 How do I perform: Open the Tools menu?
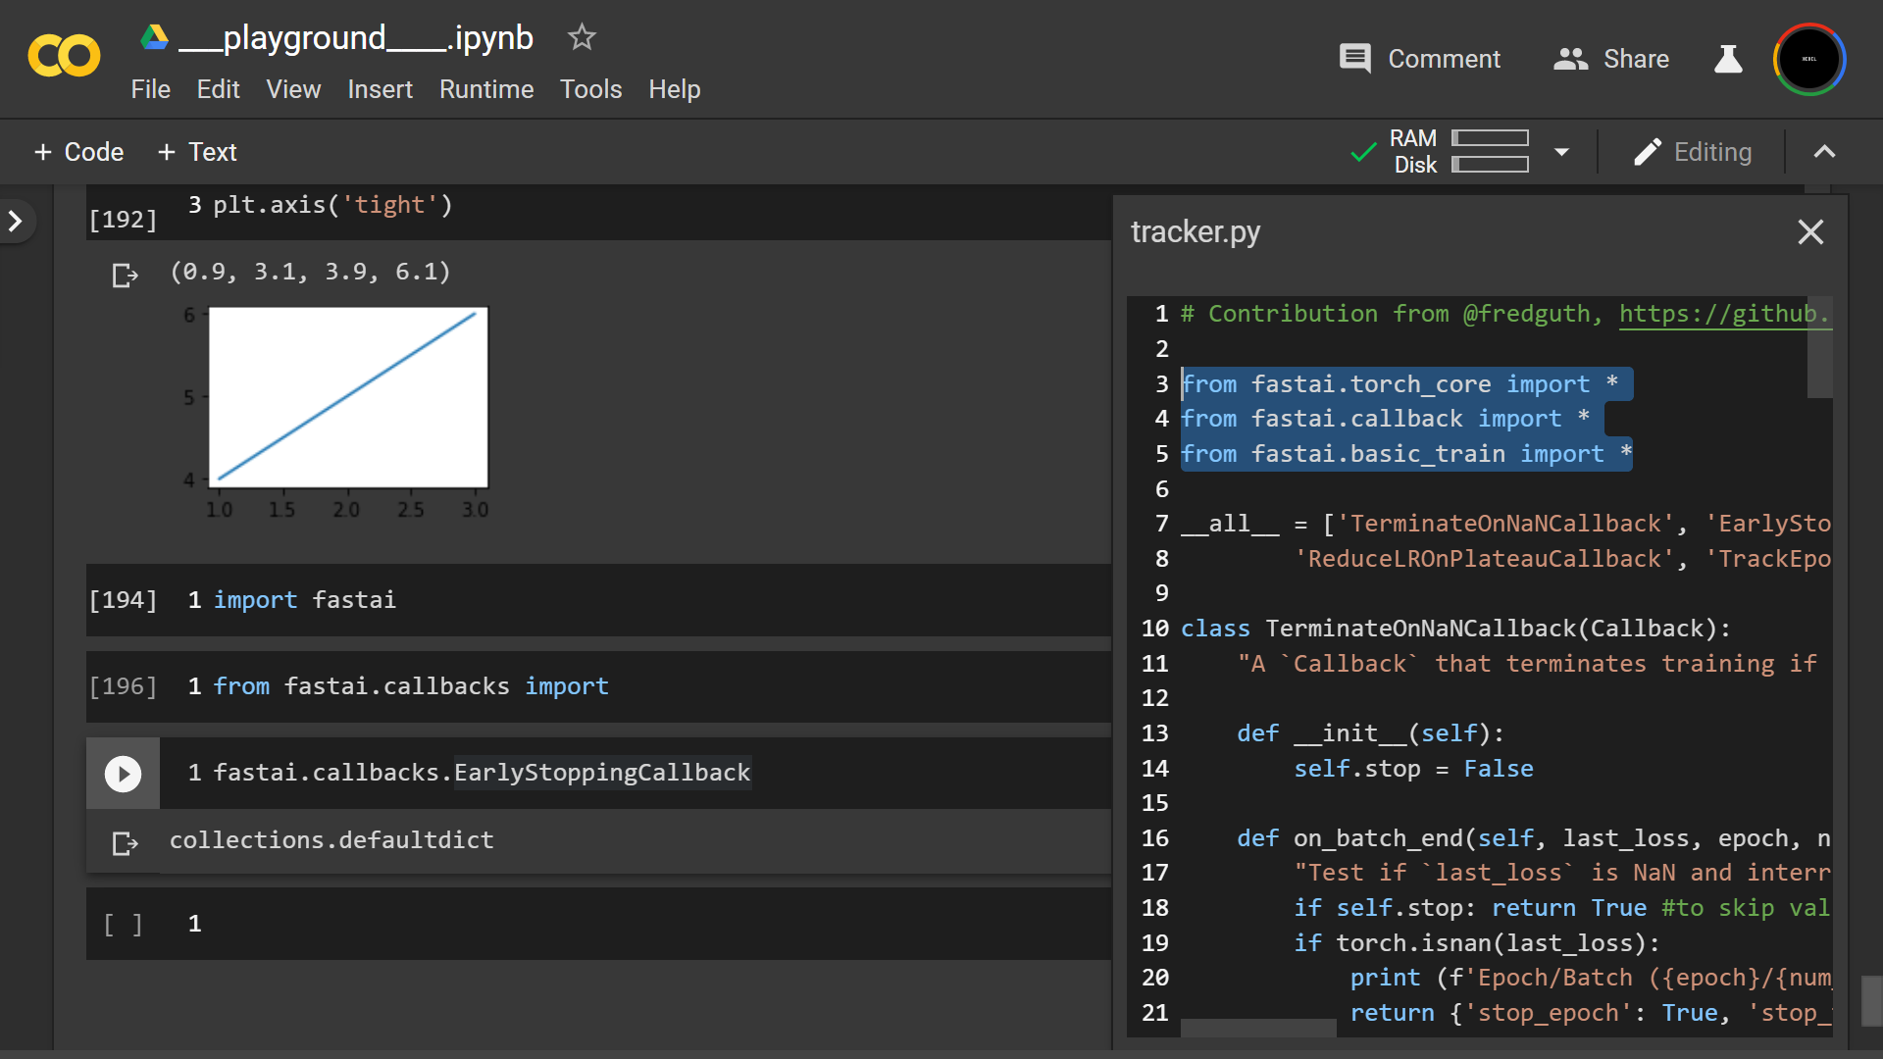click(590, 89)
